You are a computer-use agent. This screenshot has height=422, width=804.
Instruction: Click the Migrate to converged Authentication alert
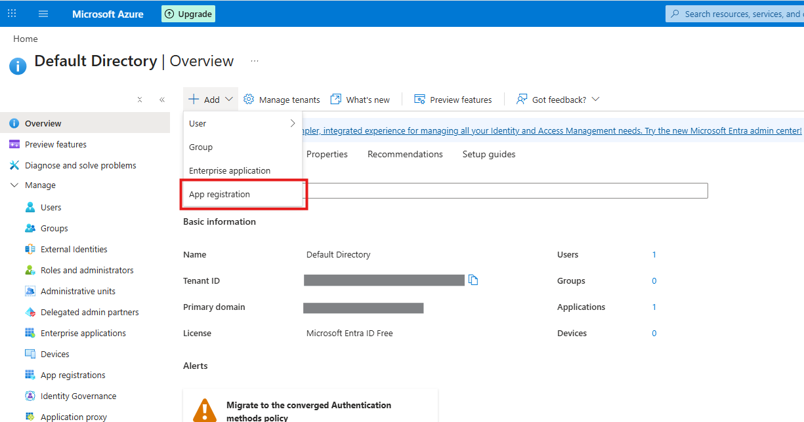click(x=310, y=406)
